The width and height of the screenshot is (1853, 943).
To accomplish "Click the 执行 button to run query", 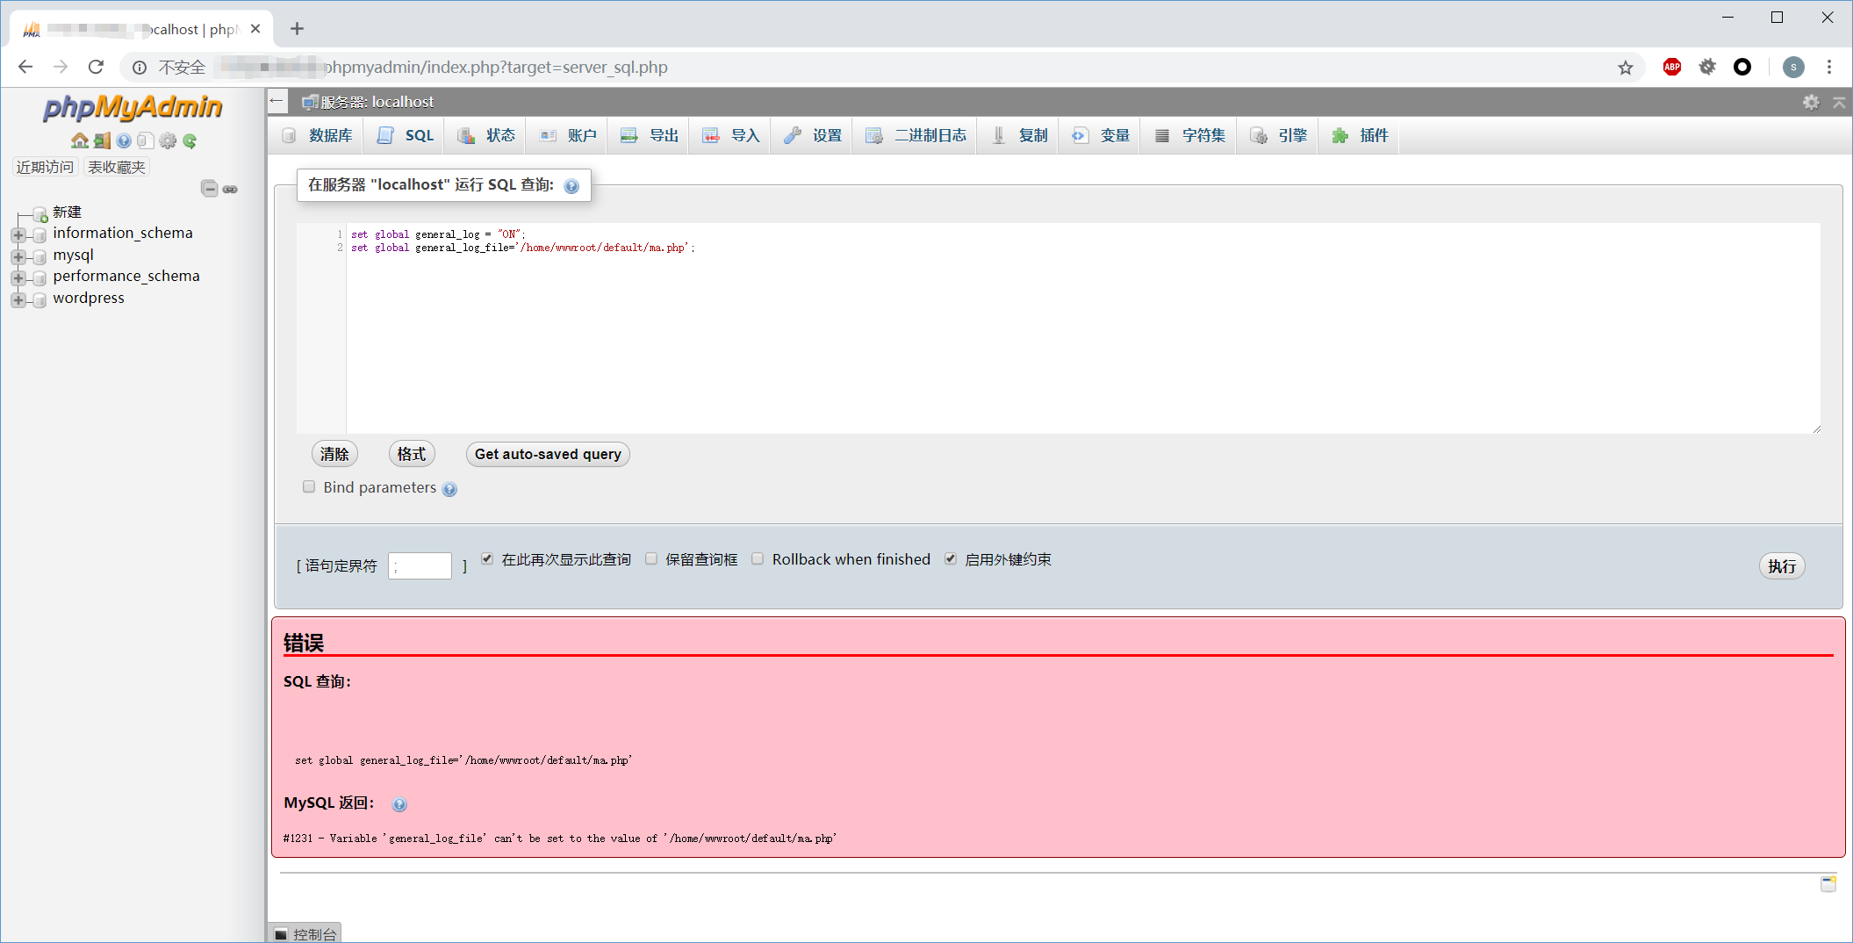I will [1781, 566].
